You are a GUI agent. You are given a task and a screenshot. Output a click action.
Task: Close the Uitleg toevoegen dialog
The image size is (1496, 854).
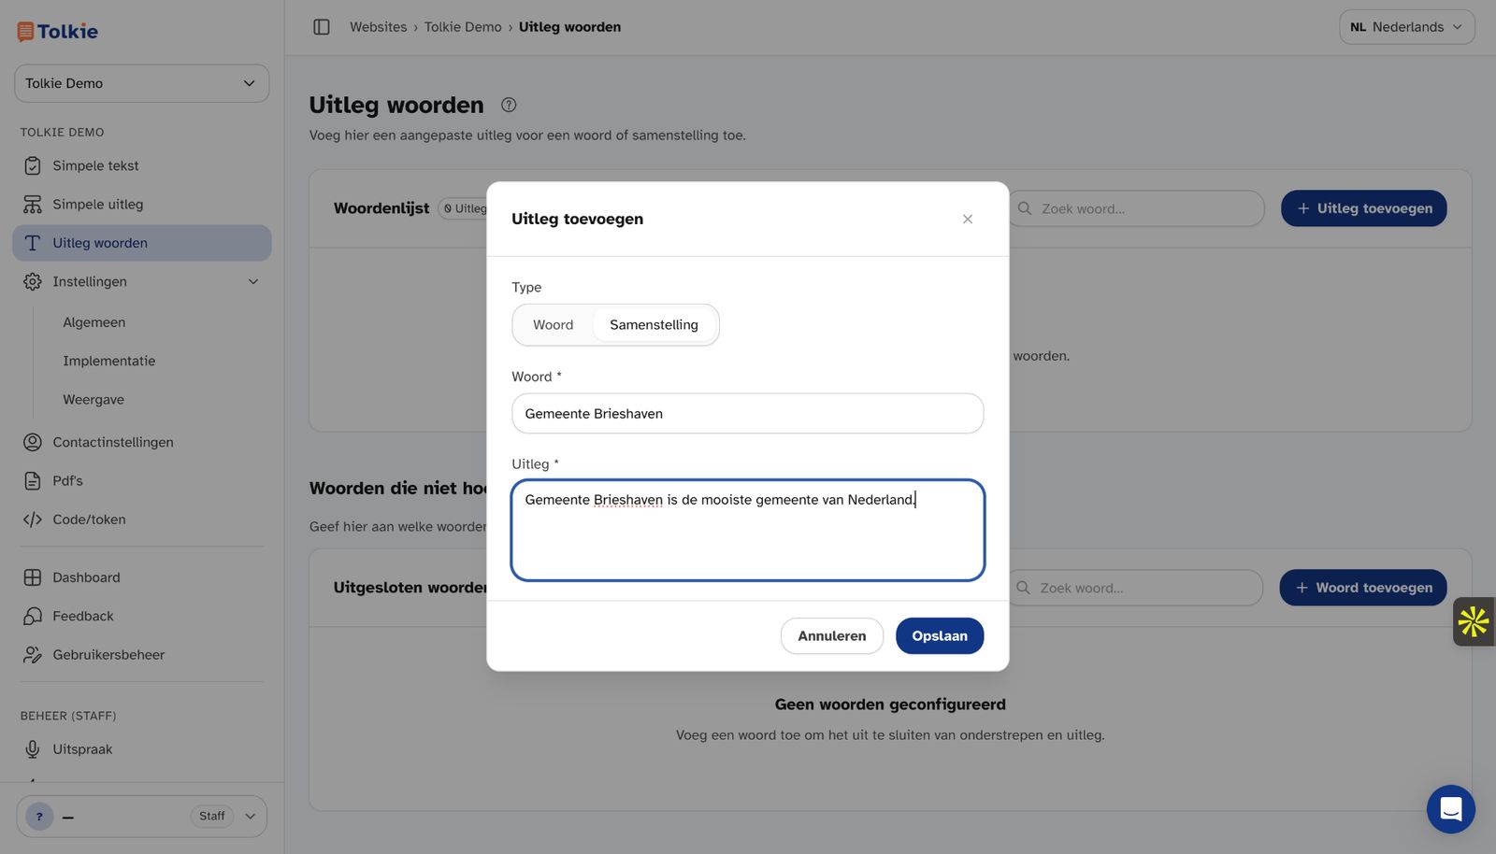pos(968,219)
